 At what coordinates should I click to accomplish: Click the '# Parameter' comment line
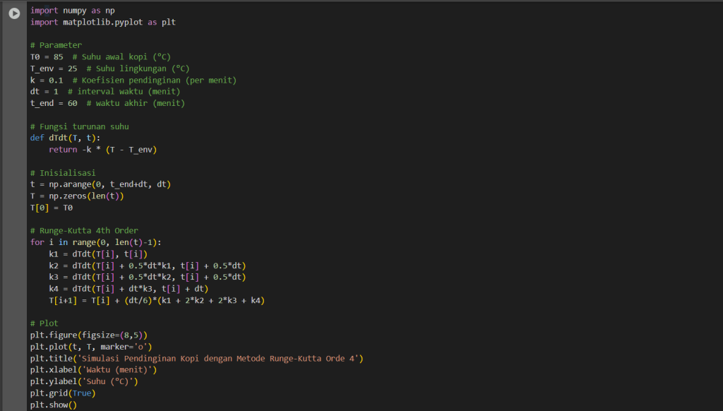pyautogui.click(x=56, y=45)
